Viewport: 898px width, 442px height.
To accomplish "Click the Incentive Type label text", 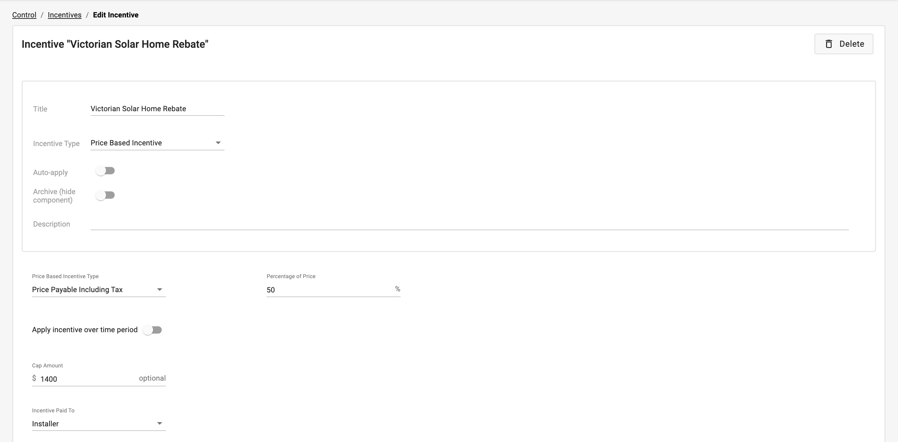I will [x=56, y=144].
